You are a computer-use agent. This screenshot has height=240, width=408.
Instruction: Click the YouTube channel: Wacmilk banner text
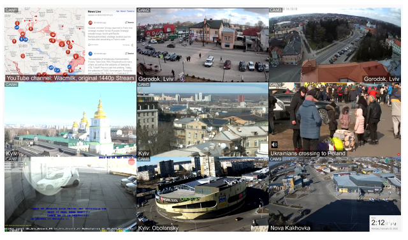pos(70,78)
